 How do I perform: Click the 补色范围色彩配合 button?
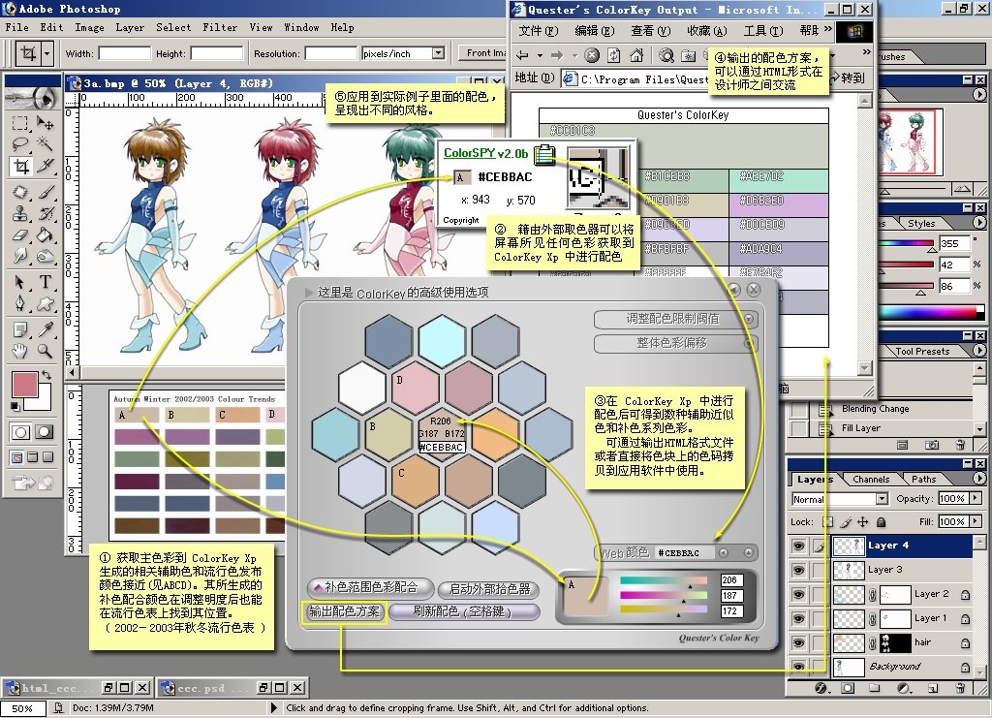pyautogui.click(x=370, y=588)
